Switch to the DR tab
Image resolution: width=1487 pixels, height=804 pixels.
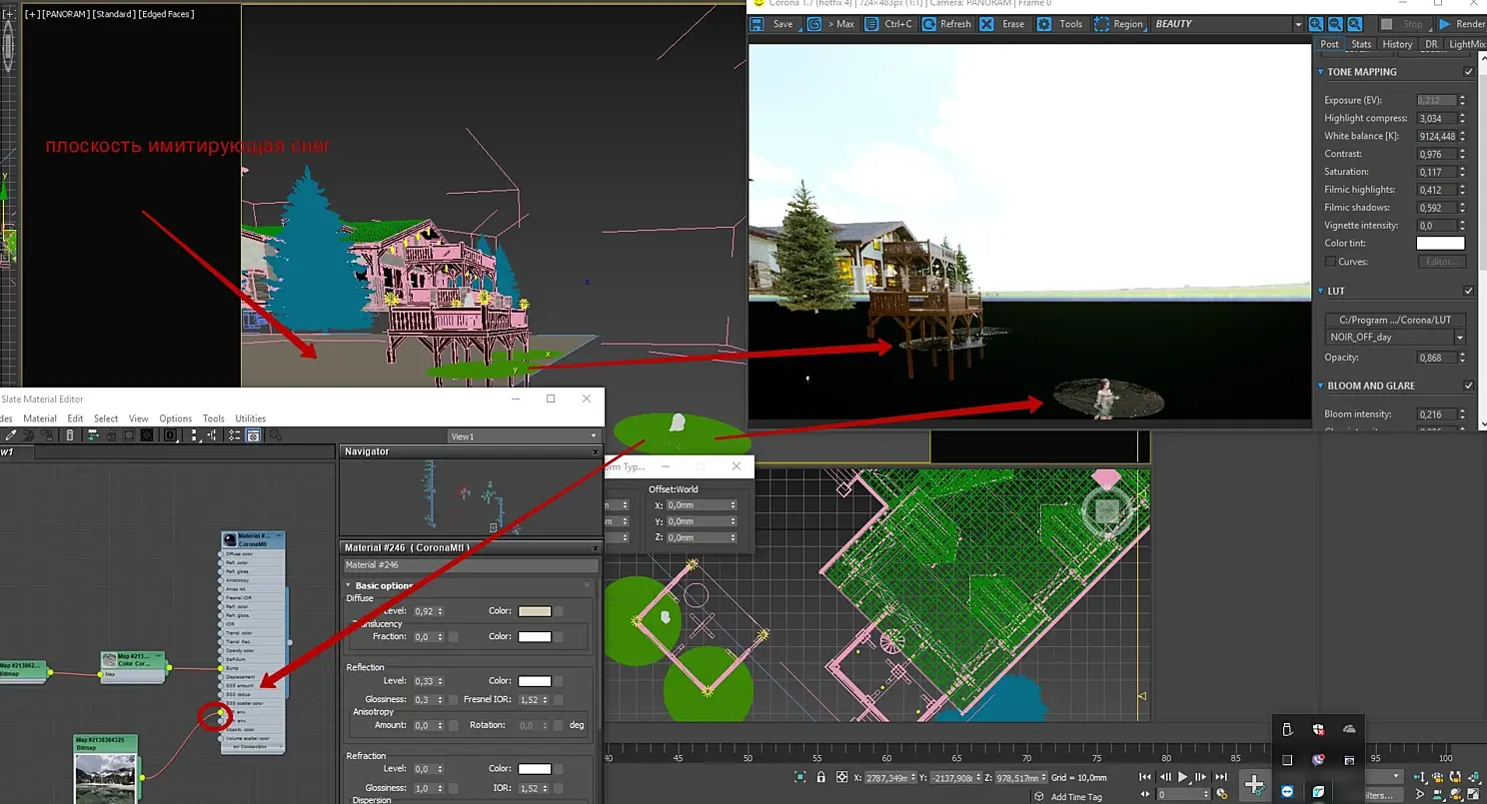click(x=1431, y=44)
